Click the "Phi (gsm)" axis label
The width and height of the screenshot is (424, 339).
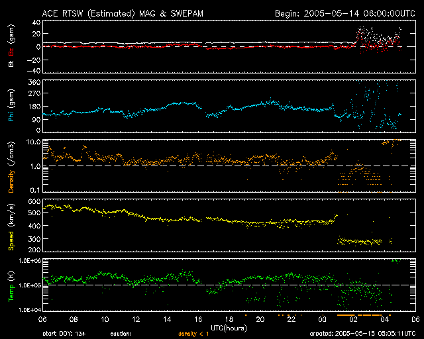pyautogui.click(x=11, y=106)
